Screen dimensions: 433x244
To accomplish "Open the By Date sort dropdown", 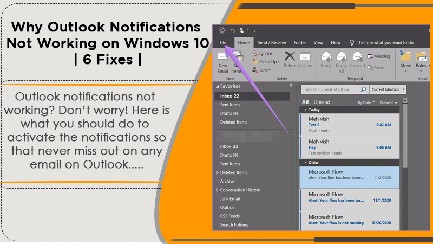I will pyautogui.click(x=366, y=102).
